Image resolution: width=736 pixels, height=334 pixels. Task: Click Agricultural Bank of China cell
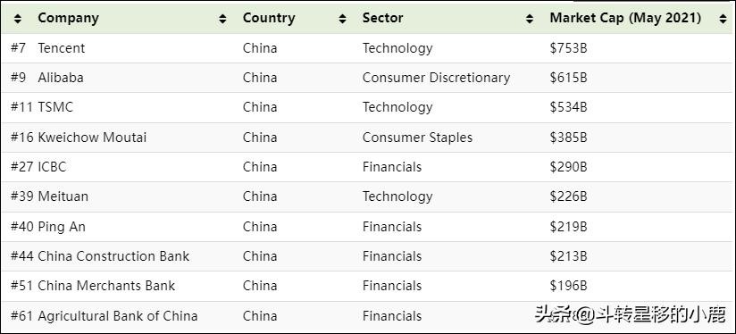click(118, 316)
